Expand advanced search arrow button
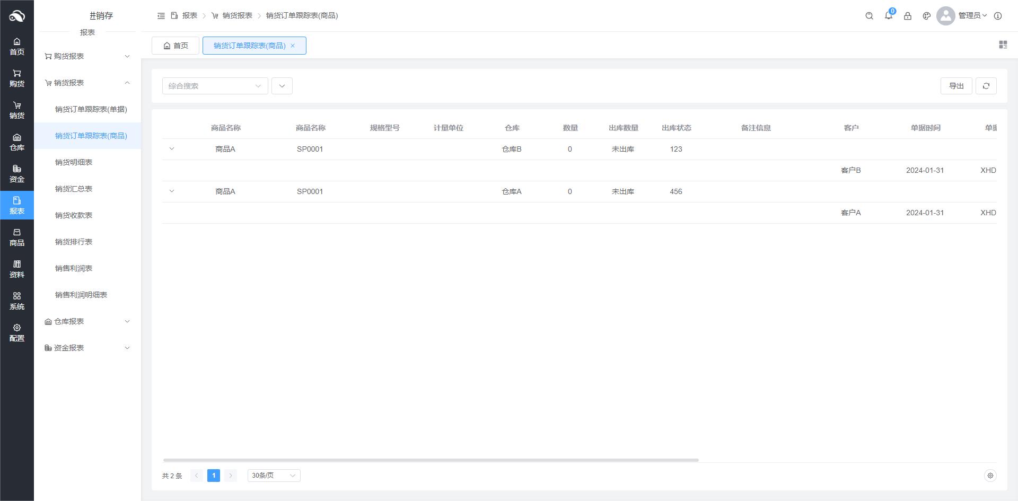The image size is (1018, 501). tap(282, 86)
